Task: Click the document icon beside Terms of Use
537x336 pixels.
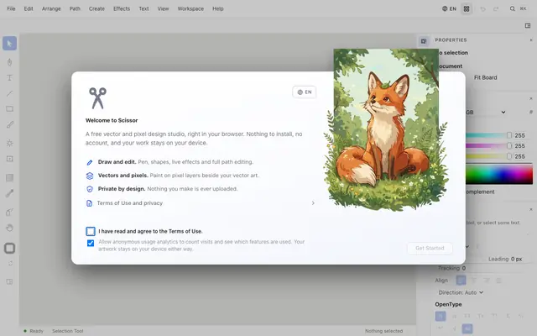Action: click(89, 203)
